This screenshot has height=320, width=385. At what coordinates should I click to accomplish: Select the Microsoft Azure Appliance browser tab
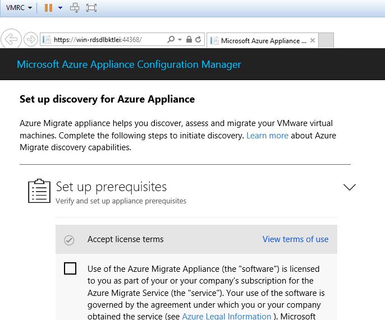pos(263,40)
